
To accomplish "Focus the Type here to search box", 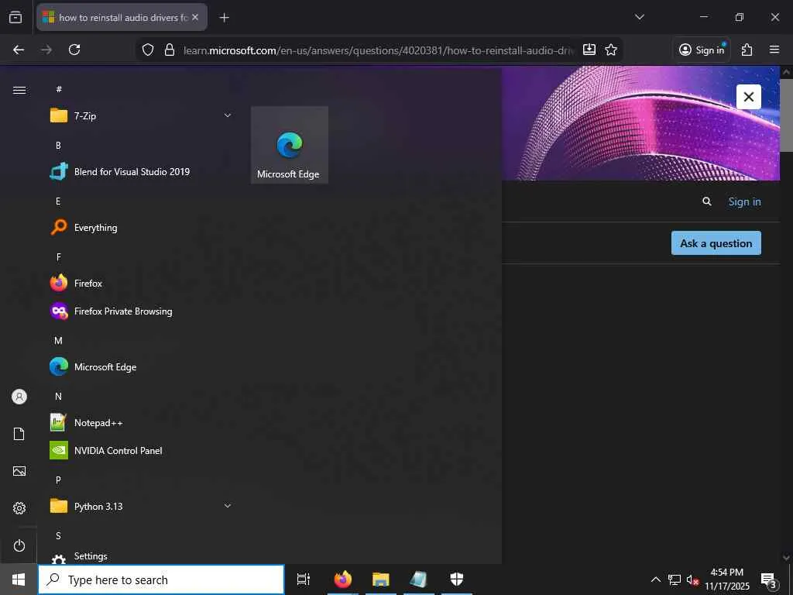I will (x=161, y=580).
